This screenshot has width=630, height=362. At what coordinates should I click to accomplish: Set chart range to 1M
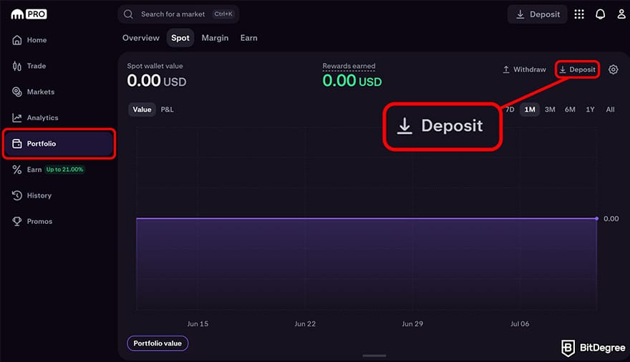tap(530, 109)
